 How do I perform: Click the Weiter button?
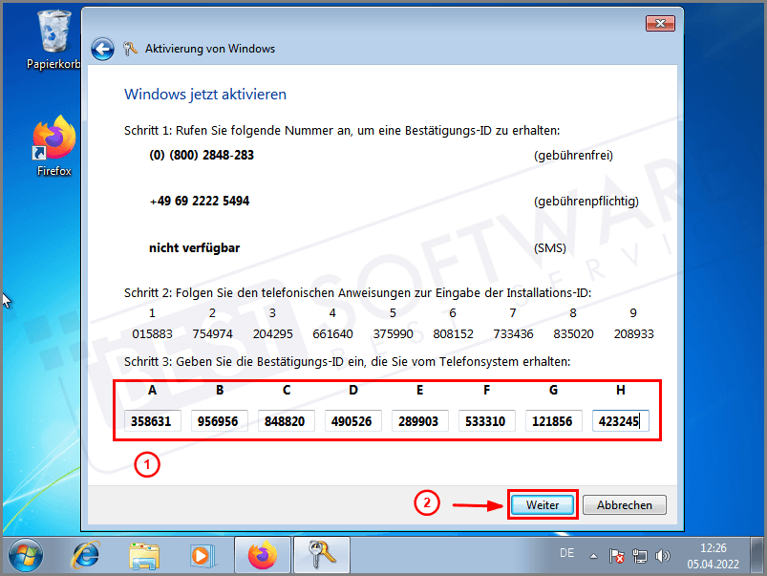(542, 504)
